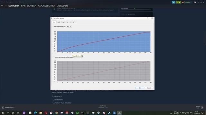Close the curve settings dialog
The height and width of the screenshot is (115, 206).
(152, 18)
